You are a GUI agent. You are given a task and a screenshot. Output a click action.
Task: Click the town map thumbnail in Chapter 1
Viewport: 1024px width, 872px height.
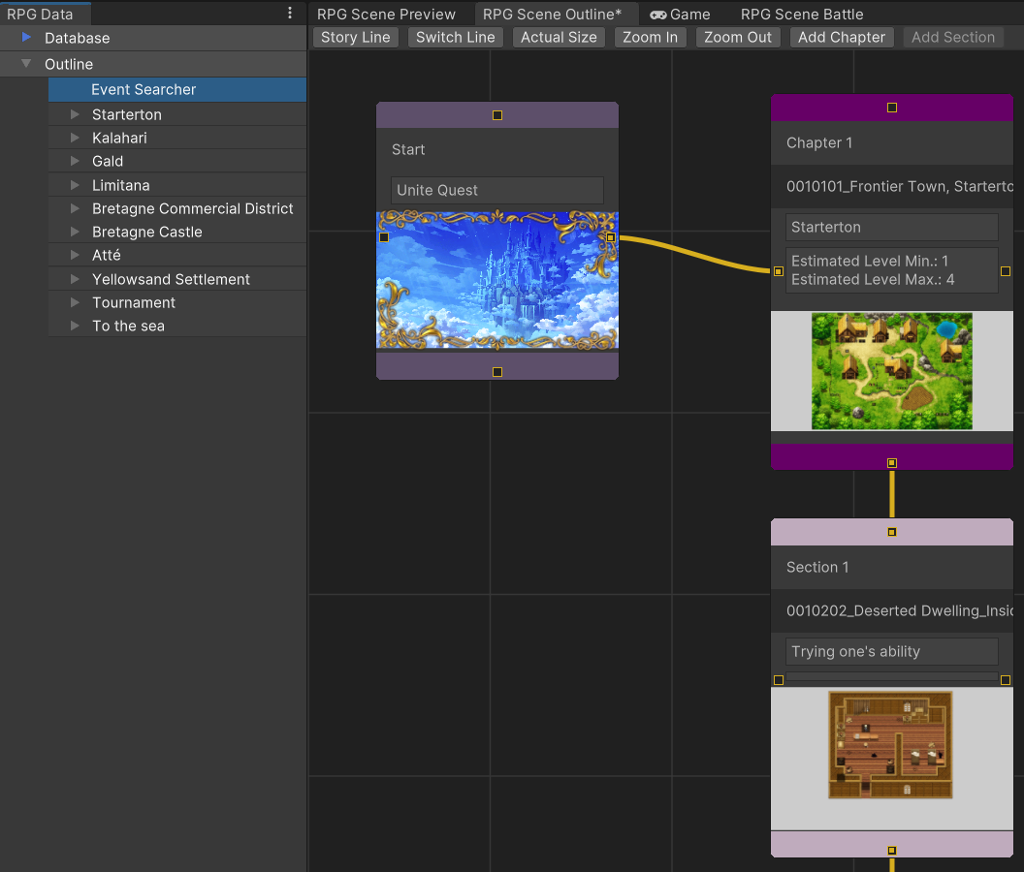892,371
